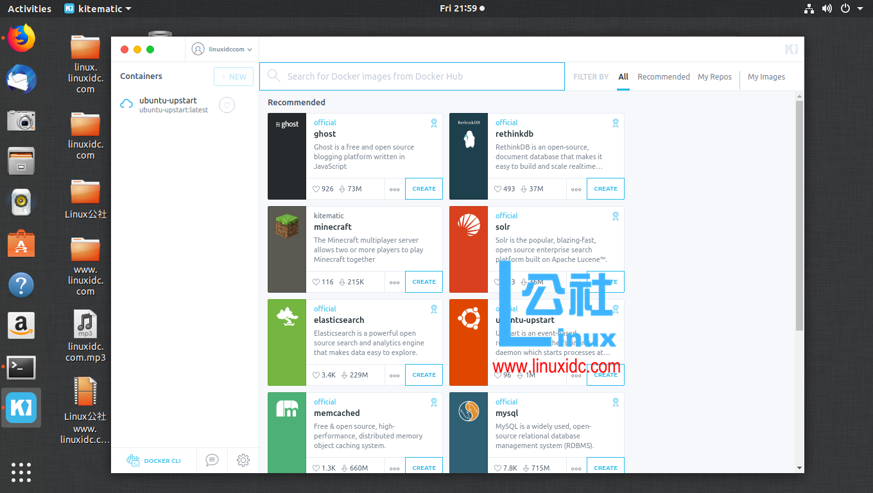The image size is (873, 493).
Task: Open more options for rethinkdb image
Action: click(576, 189)
